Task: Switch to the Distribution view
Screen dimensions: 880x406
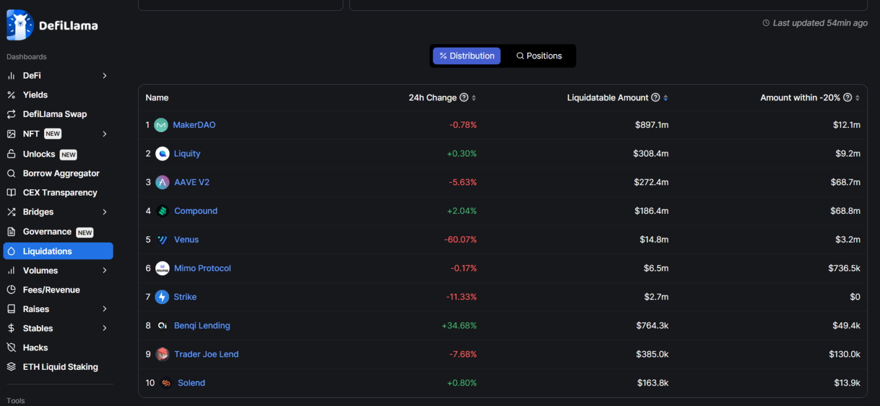Action: click(x=466, y=56)
